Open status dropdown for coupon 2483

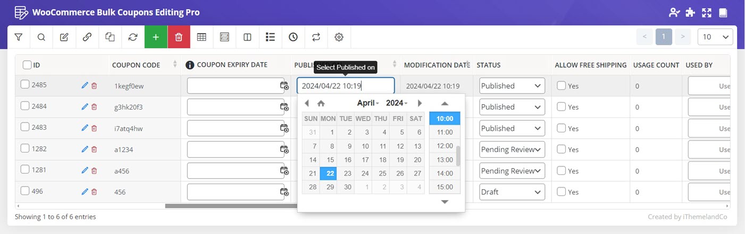pyautogui.click(x=512, y=128)
